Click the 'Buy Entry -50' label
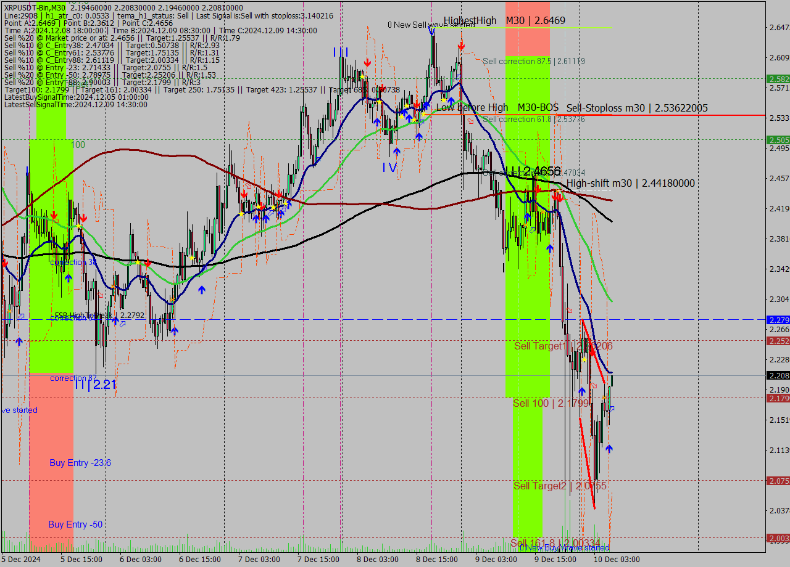Screen dimensions: 790x567 point(75,524)
